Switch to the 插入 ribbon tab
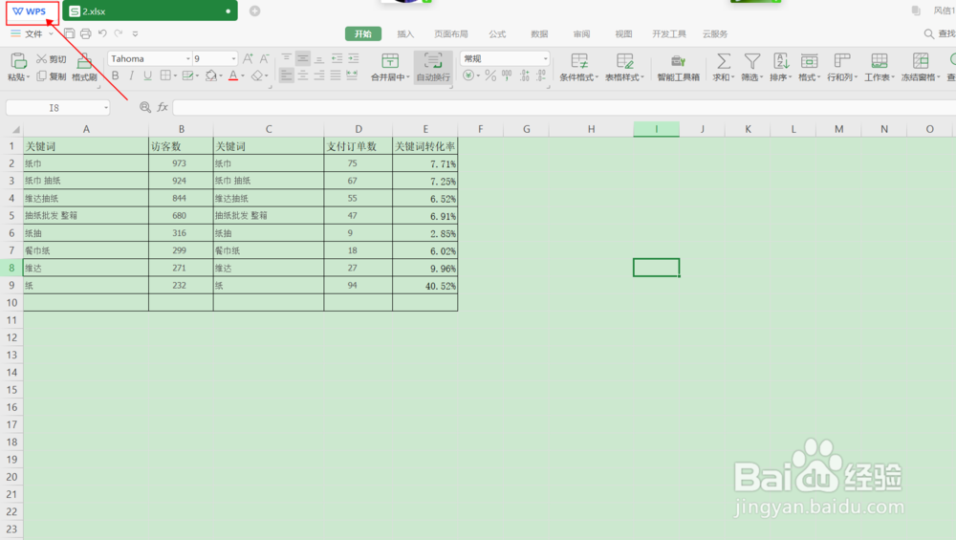The image size is (956, 540). (x=405, y=33)
